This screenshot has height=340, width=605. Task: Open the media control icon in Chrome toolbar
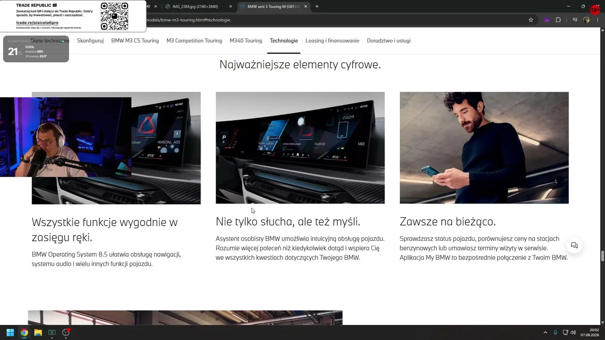pyautogui.click(x=575, y=20)
